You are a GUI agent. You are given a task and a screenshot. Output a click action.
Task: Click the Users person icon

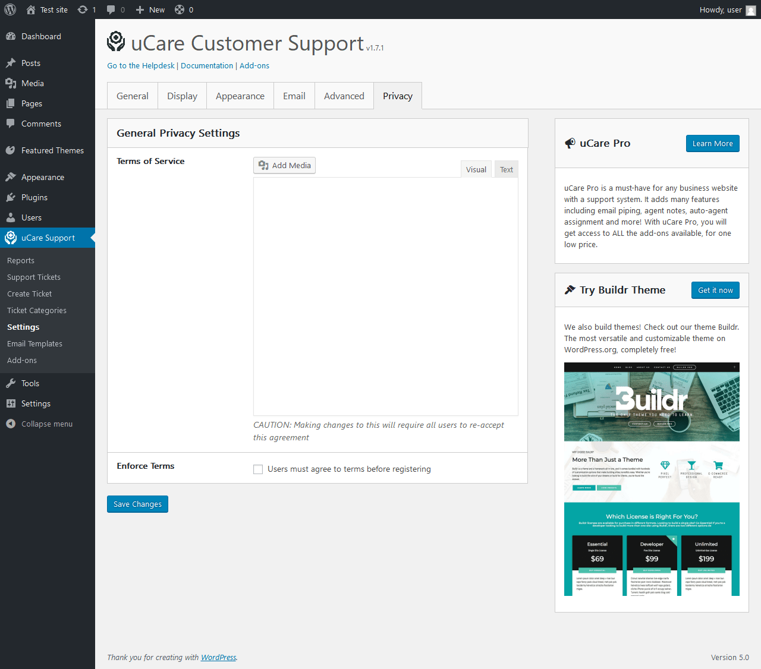tap(11, 217)
